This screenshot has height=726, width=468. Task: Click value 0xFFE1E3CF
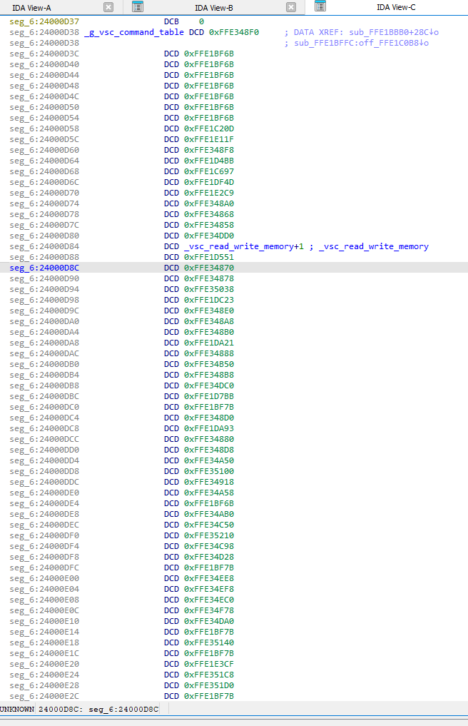coord(209,664)
